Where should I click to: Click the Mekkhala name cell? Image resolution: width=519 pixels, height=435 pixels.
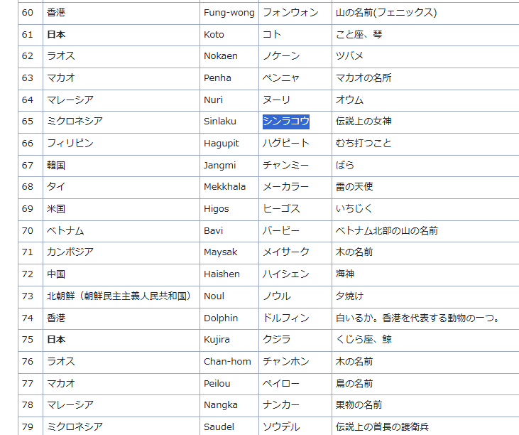click(x=224, y=187)
